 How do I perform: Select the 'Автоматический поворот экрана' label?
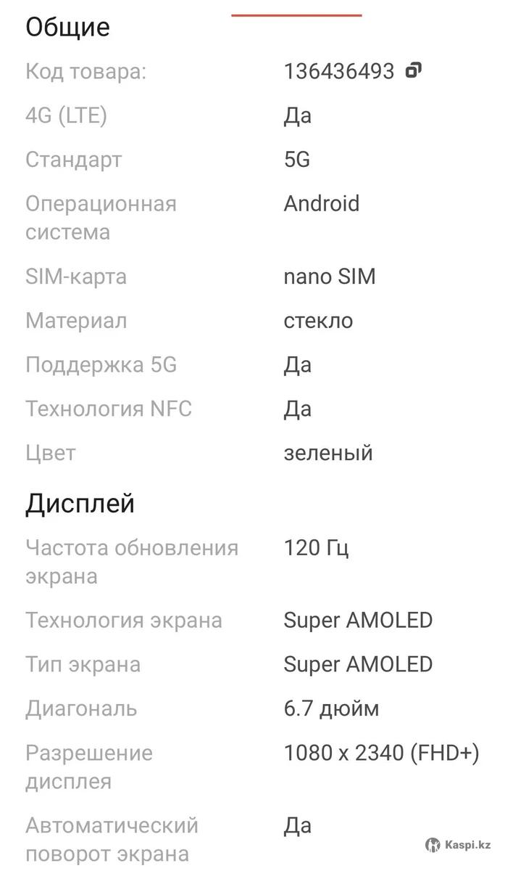112,840
